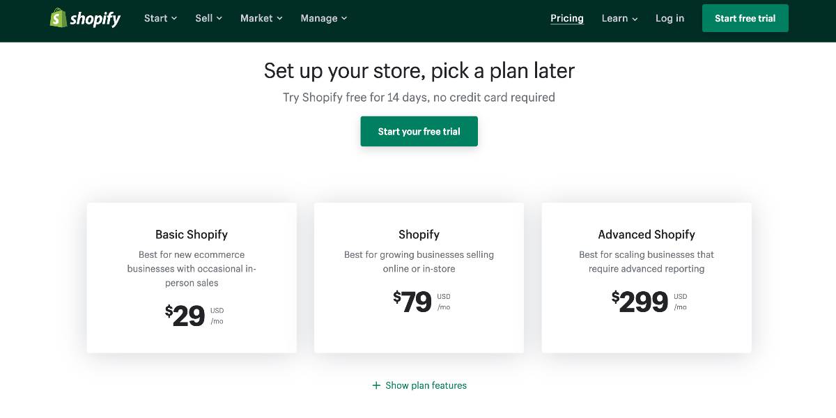
Task: Click the Log in link
Action: [x=669, y=18]
